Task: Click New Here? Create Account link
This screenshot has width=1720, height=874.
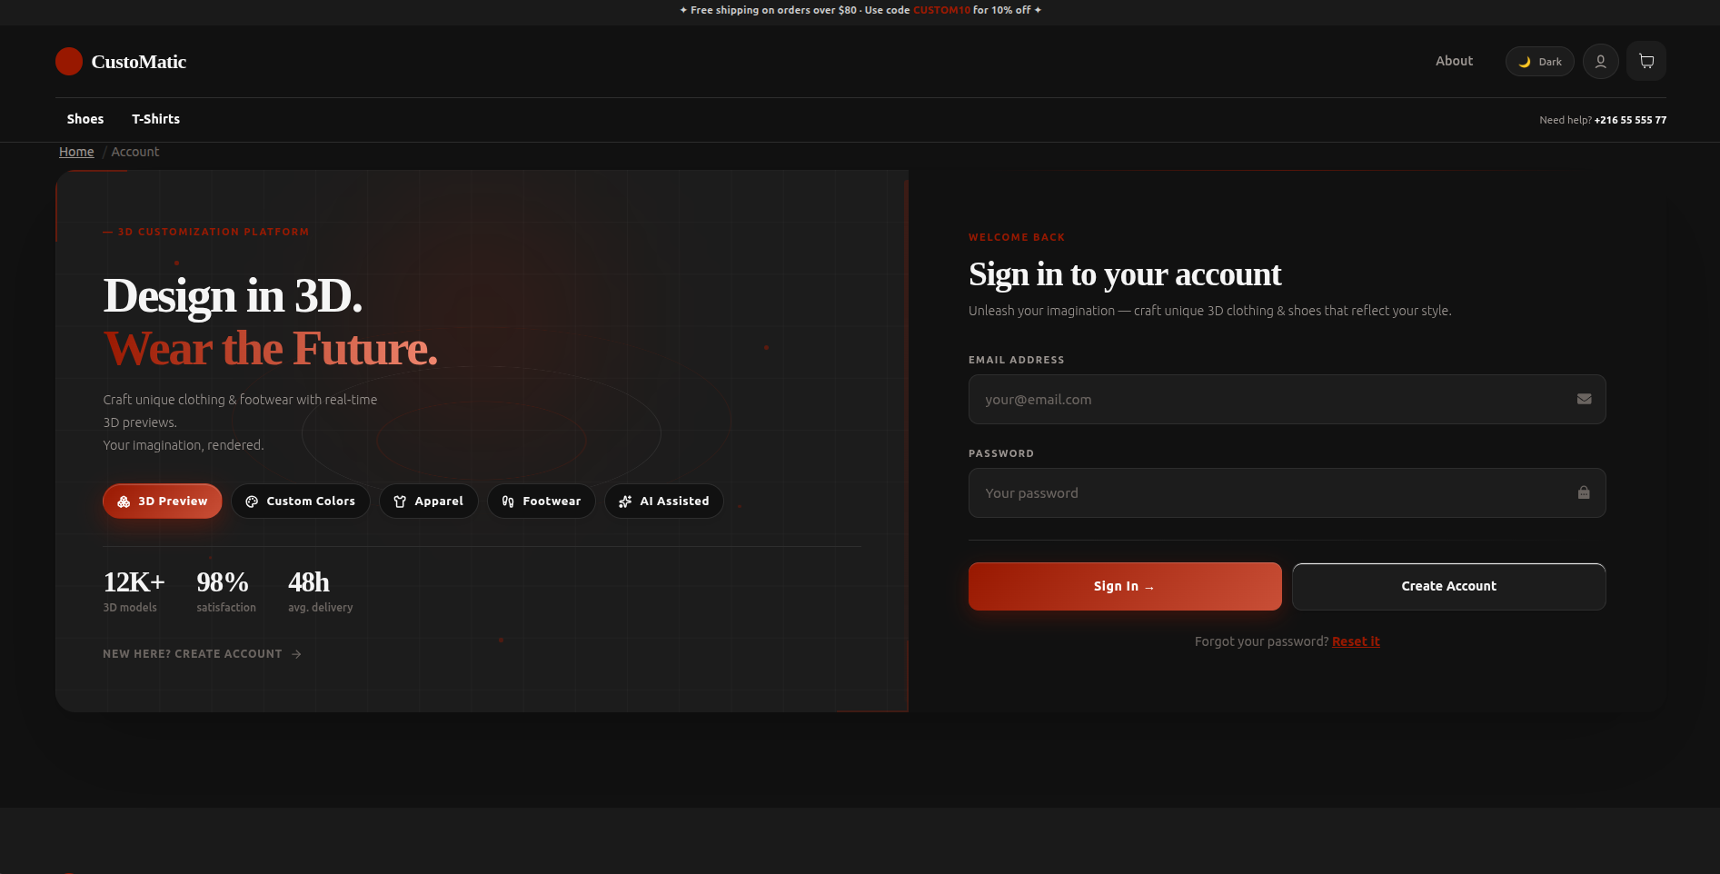Action: [x=202, y=654]
